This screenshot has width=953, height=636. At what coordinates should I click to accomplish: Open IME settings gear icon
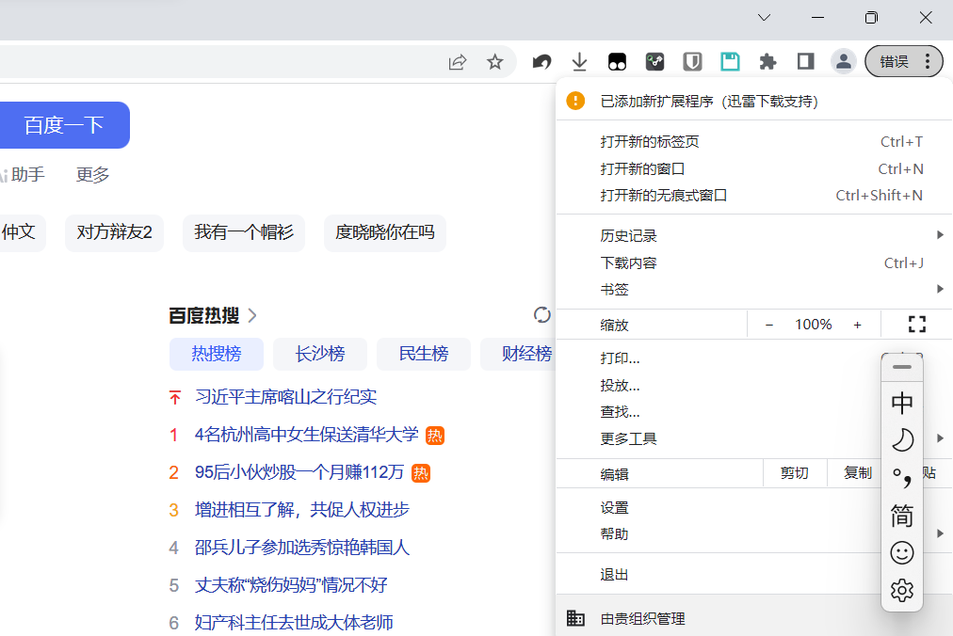(902, 590)
